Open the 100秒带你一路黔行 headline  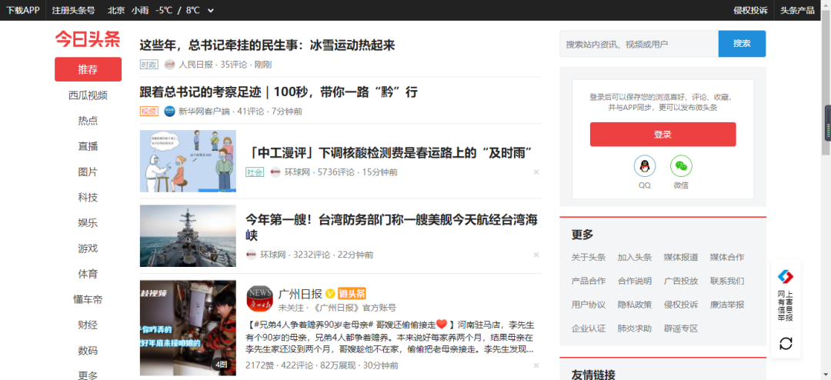click(x=279, y=92)
